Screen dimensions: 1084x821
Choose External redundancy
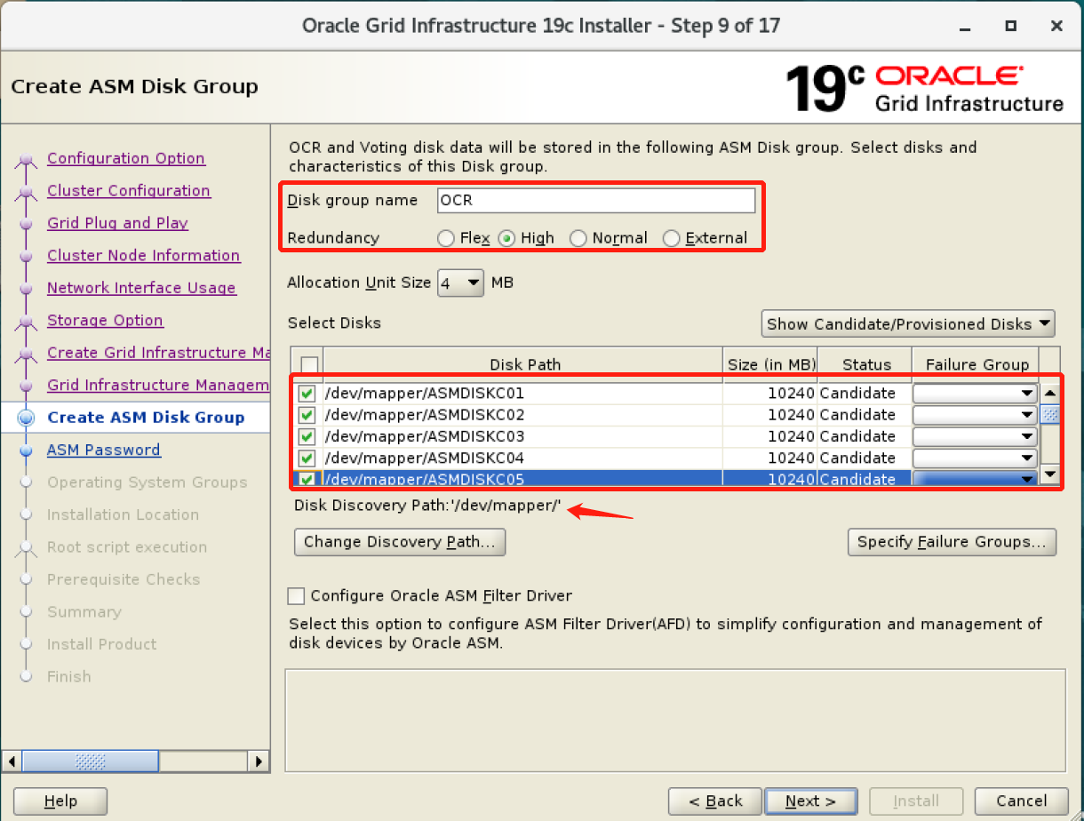tap(672, 238)
